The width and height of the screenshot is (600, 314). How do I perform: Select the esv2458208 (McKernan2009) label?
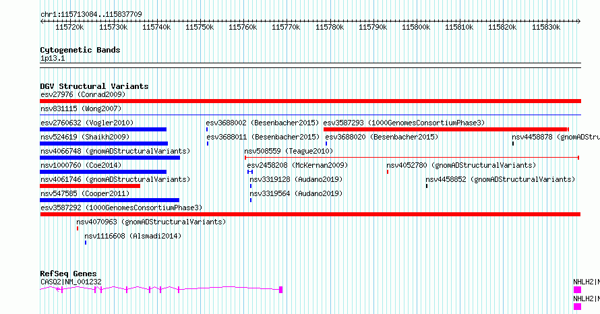click(297, 165)
